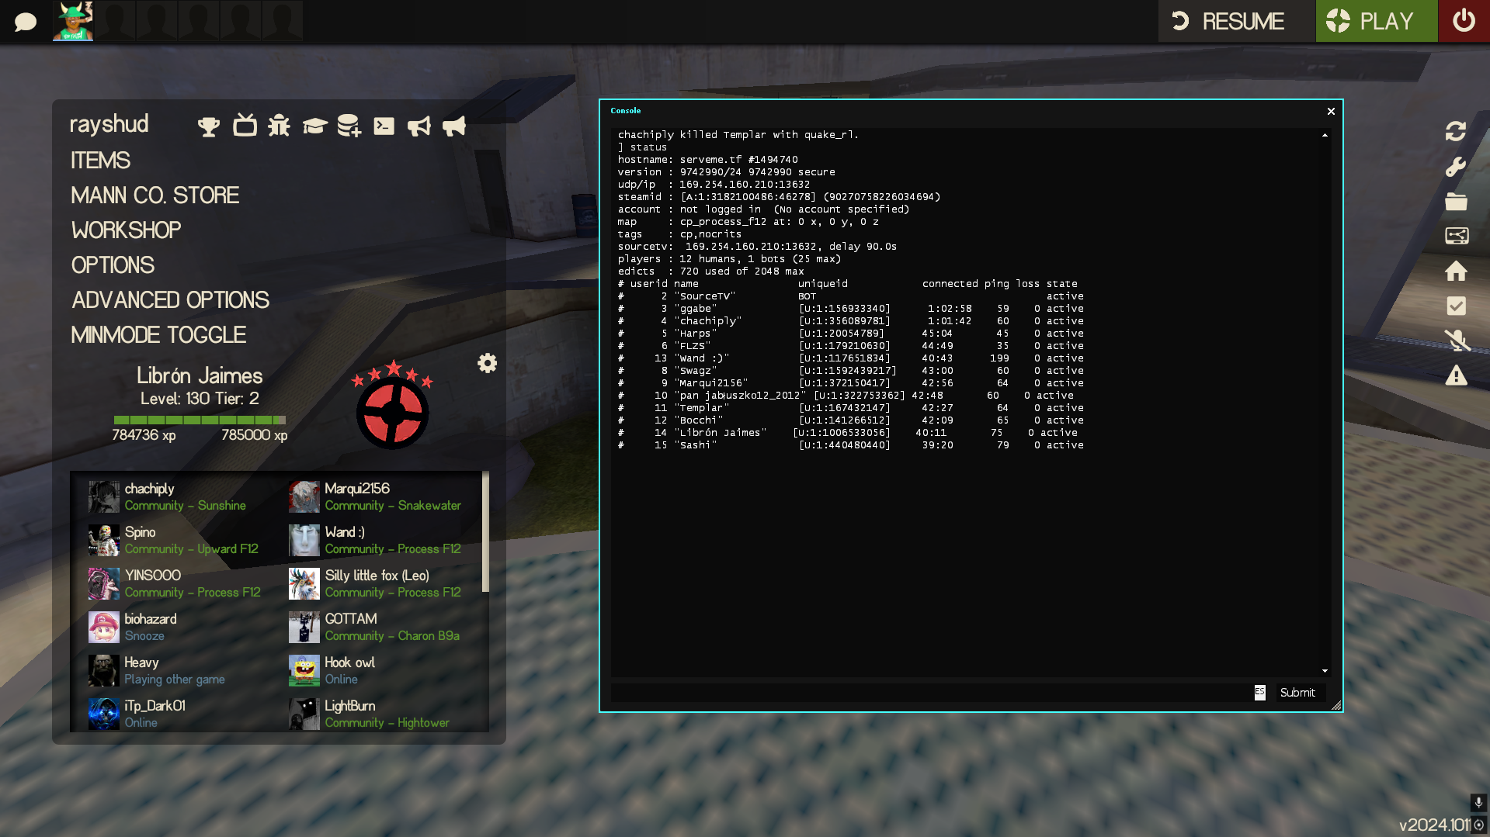Click the warning triangle icon
The image size is (1490, 837).
1456,376
